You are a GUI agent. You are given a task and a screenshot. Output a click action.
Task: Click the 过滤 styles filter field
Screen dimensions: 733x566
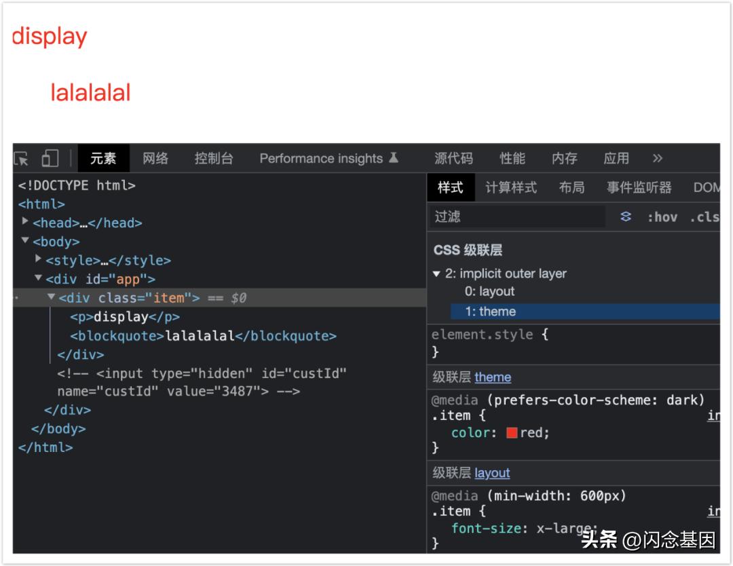517,216
